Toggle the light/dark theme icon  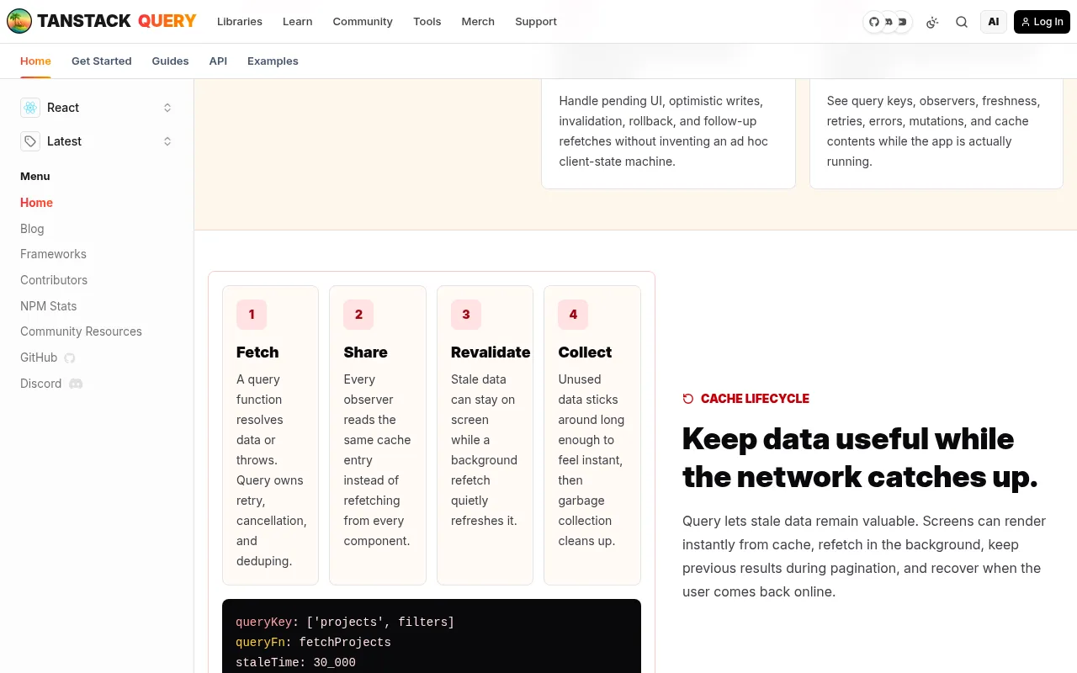click(932, 22)
